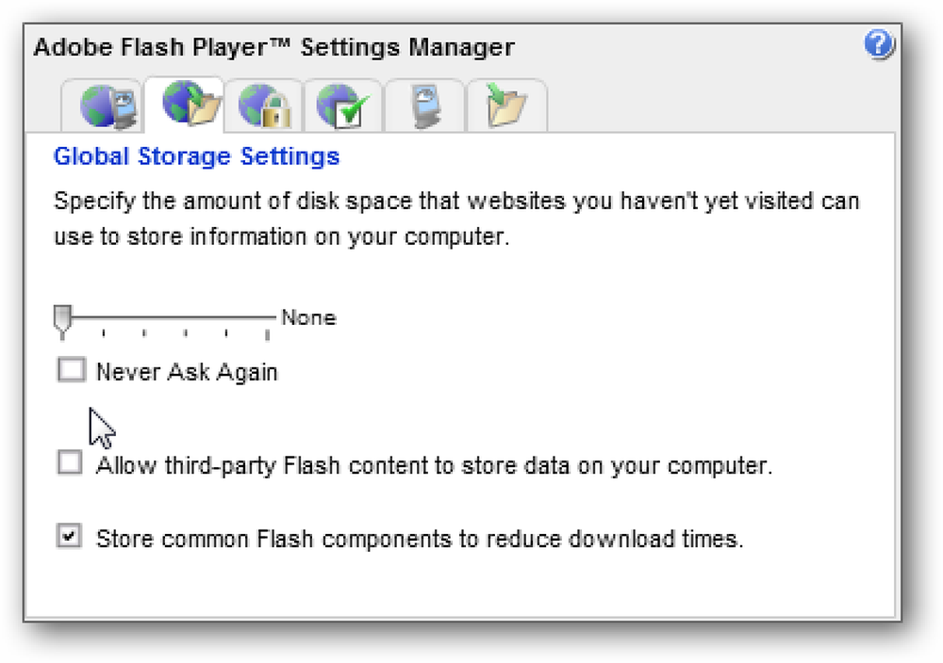943x663 pixels.
Task: Open the Global Security Settings tab (globe with padlock)
Action: tap(265, 105)
